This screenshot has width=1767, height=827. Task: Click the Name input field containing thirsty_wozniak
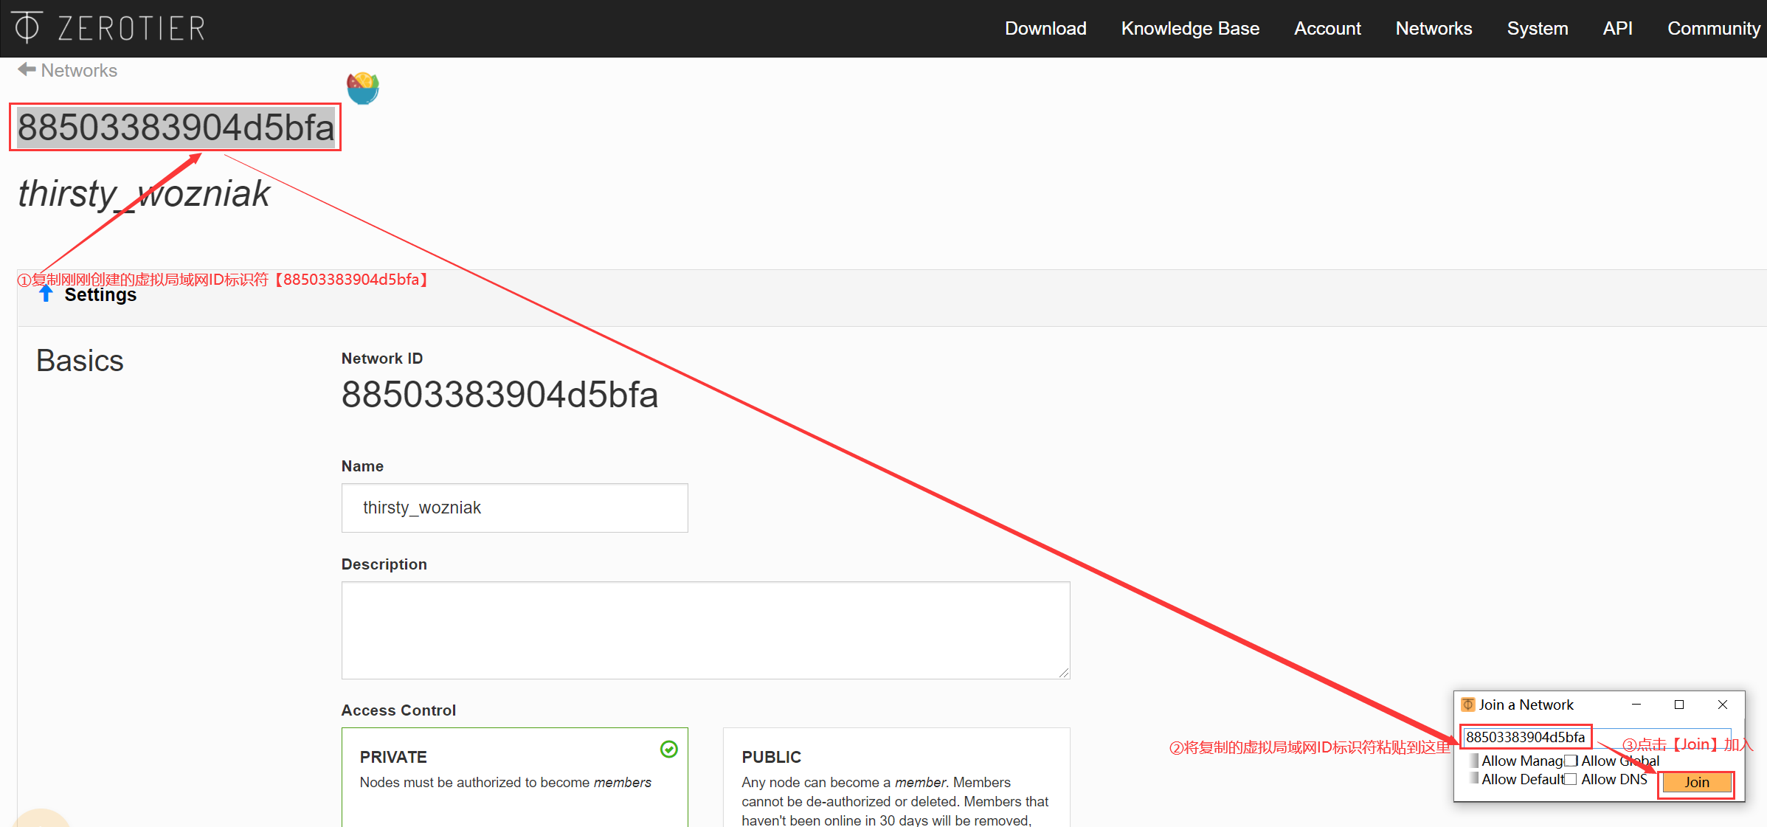[514, 508]
